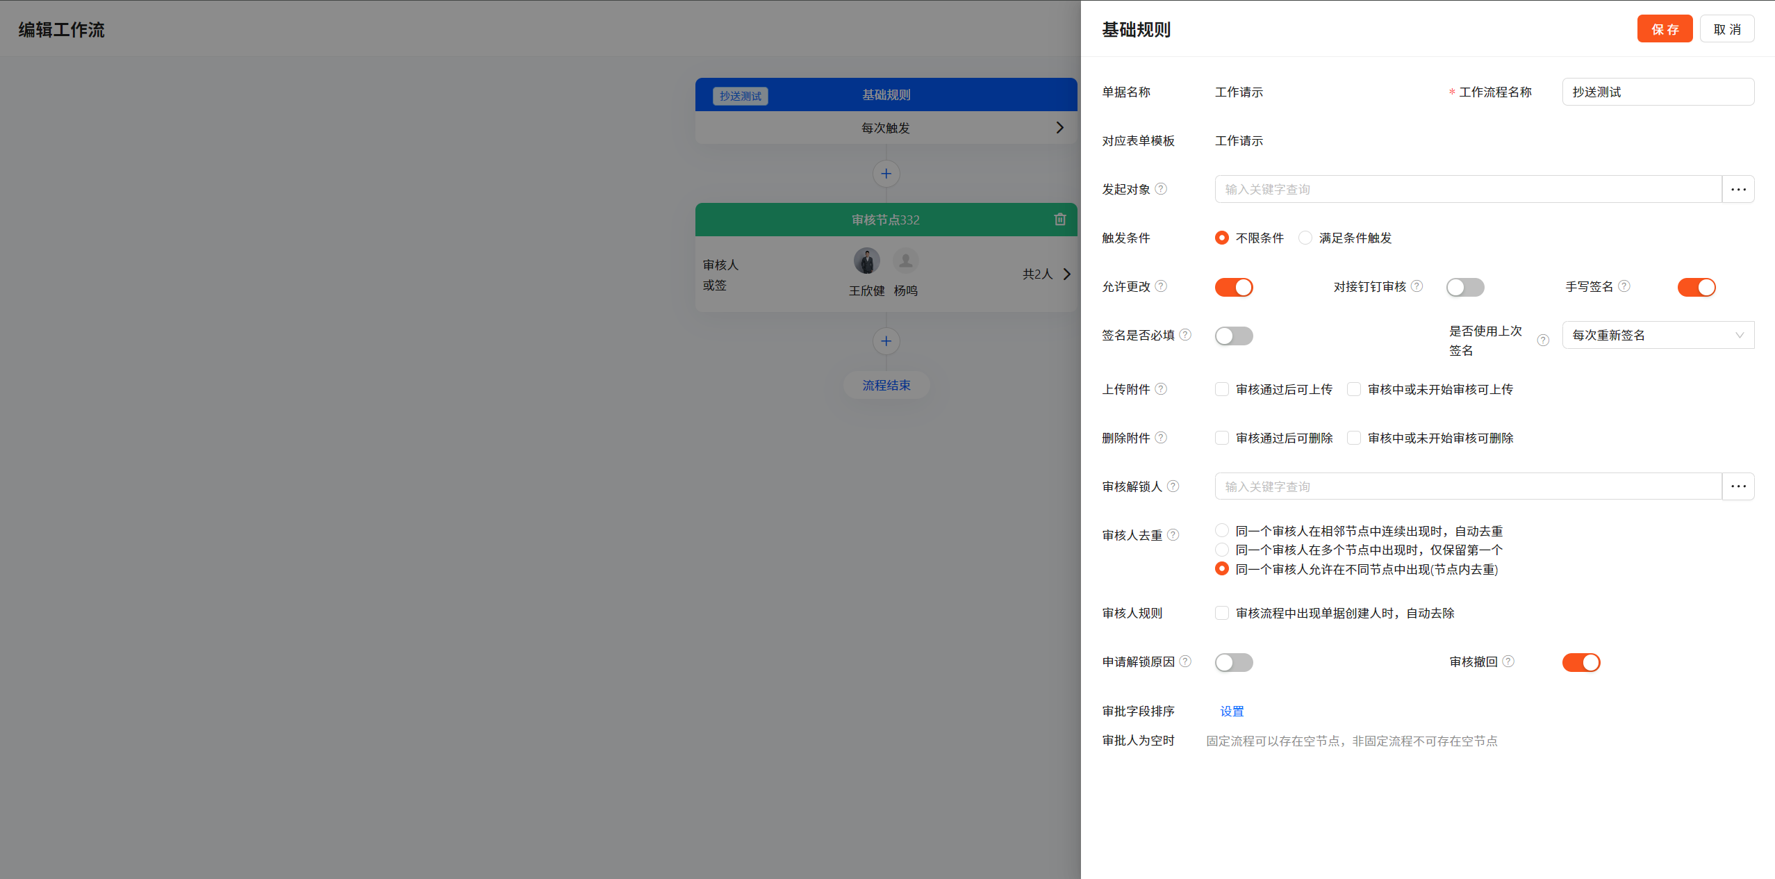Click the plus icon below 基础规则 node
This screenshot has height=879, width=1775.
[886, 174]
